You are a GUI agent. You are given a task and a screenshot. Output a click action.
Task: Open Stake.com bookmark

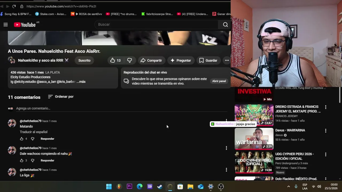pos(51,14)
